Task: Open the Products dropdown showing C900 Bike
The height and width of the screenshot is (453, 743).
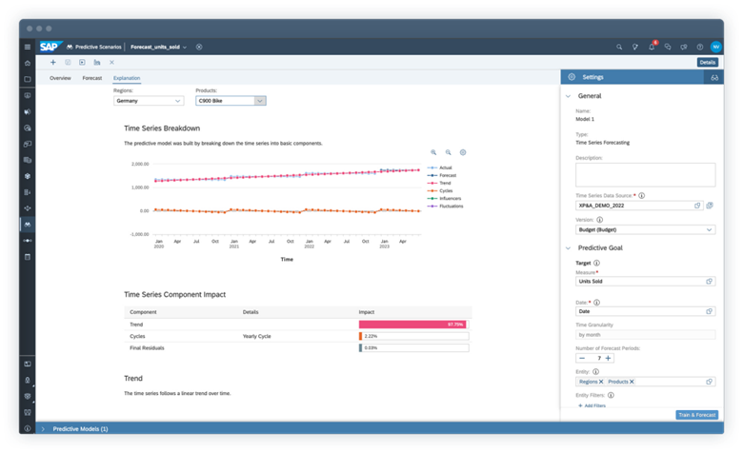Action: (230, 100)
